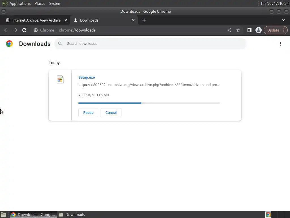Click the Setup.exe download progress bar
Screen dimensions: 290x218
[149, 103]
